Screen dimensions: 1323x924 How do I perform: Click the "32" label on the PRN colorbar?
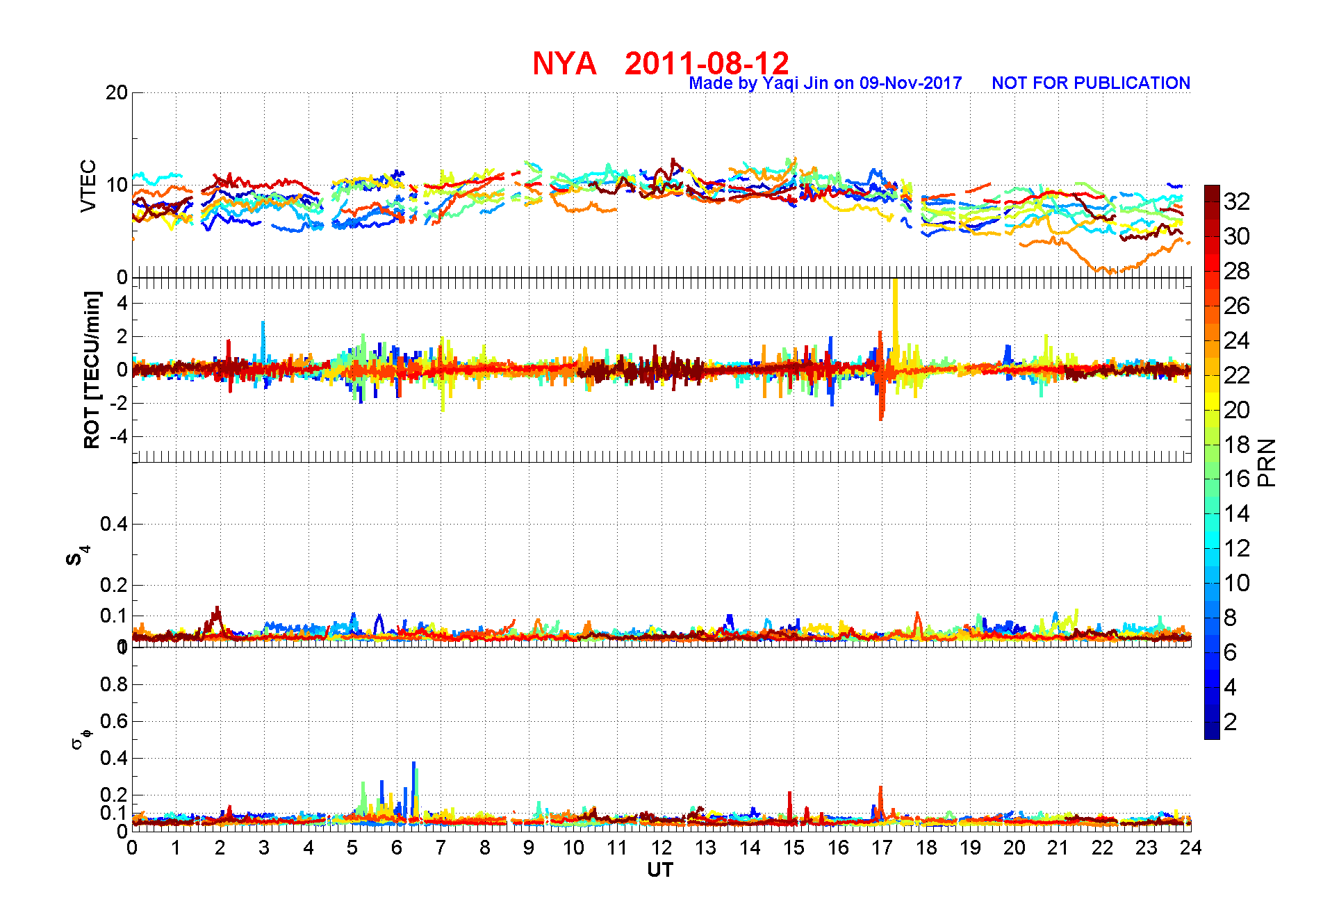pyautogui.click(x=1237, y=201)
